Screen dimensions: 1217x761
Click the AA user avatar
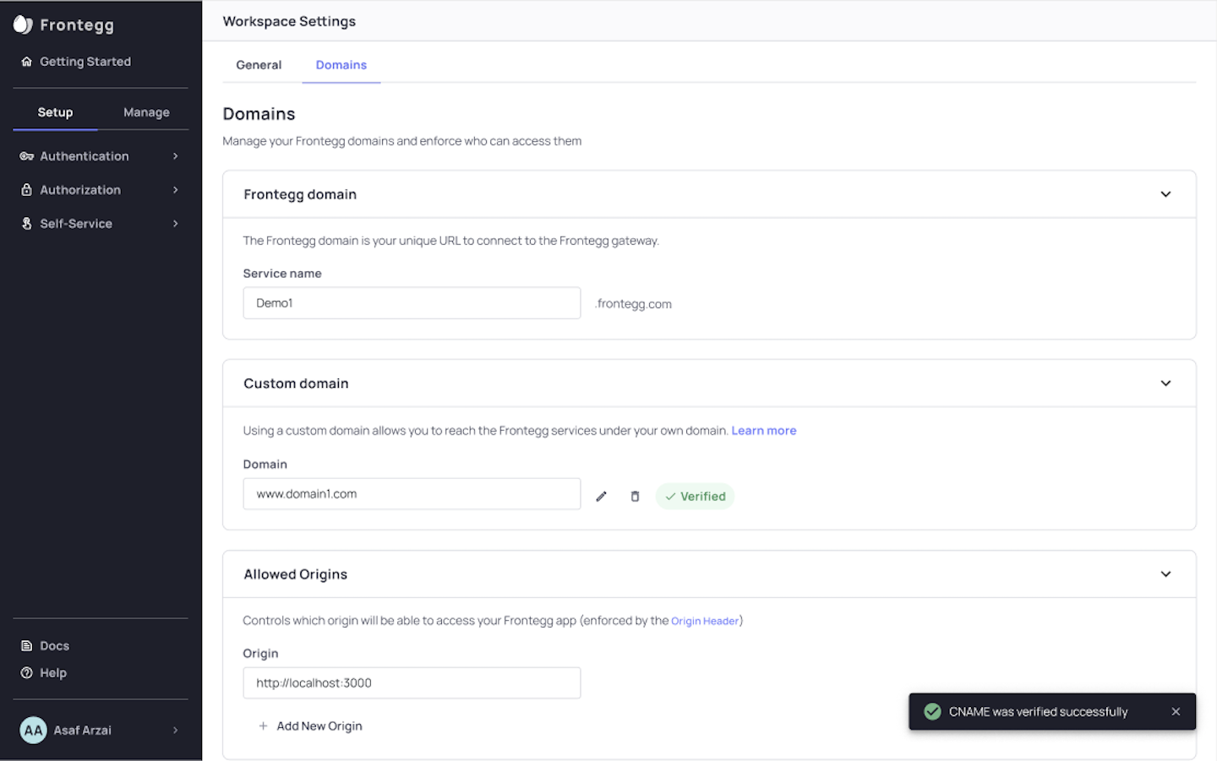pos(33,731)
